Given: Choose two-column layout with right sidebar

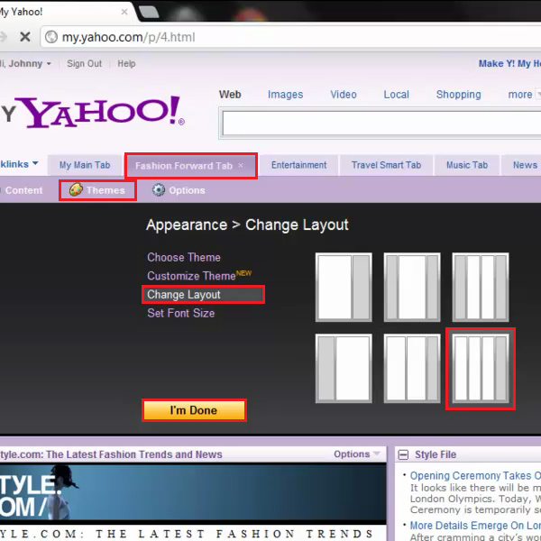Looking at the screenshot, I should [344, 287].
